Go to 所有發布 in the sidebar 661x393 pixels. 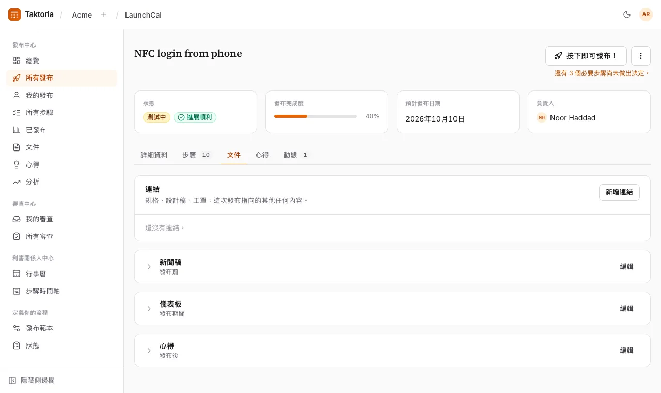pos(62,78)
